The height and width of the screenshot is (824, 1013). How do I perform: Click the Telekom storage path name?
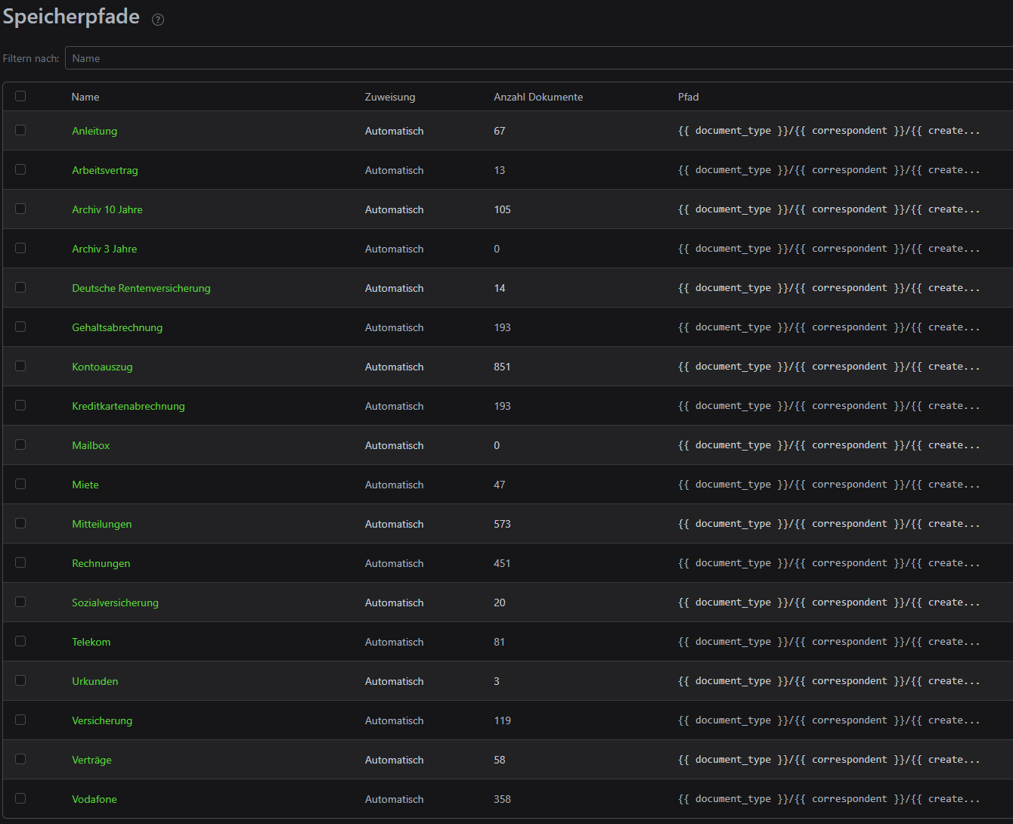(91, 642)
